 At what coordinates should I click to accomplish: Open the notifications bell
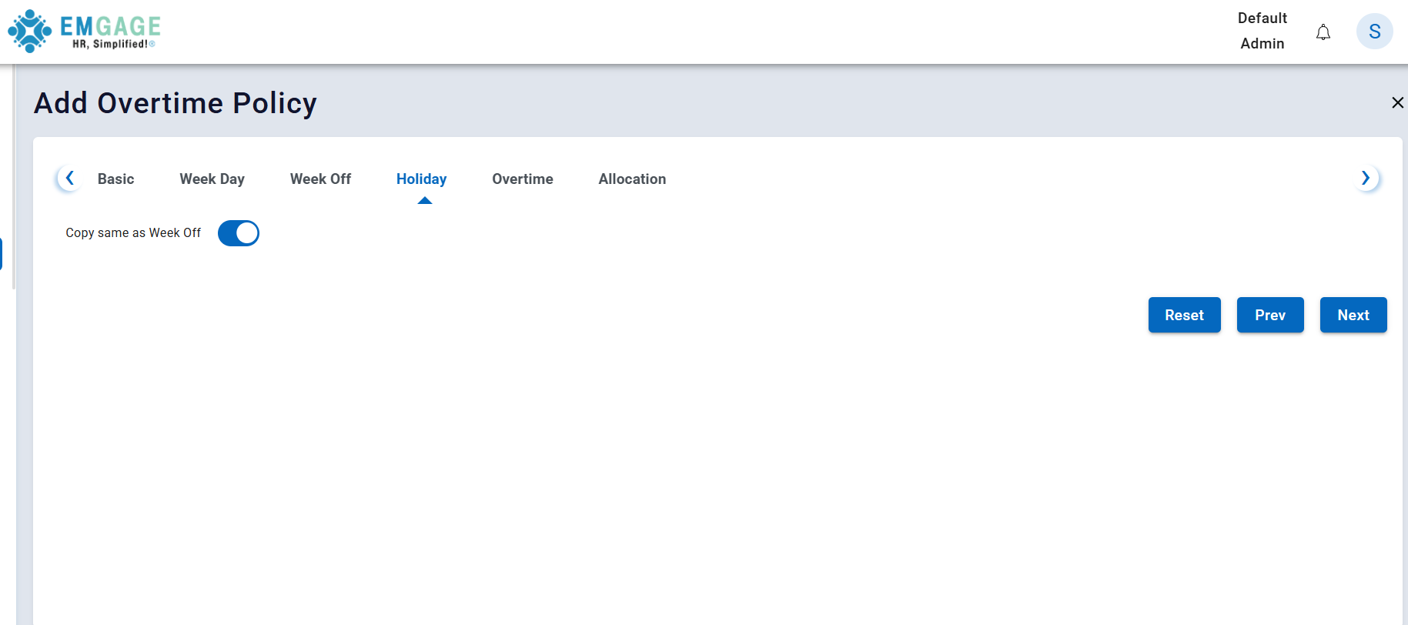point(1323,32)
